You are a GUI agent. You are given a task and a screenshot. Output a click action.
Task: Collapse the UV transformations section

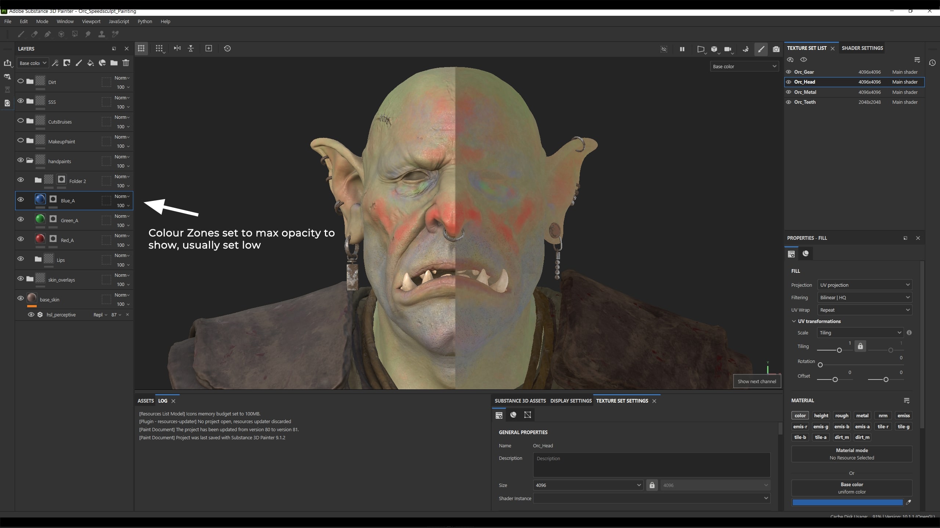point(794,321)
